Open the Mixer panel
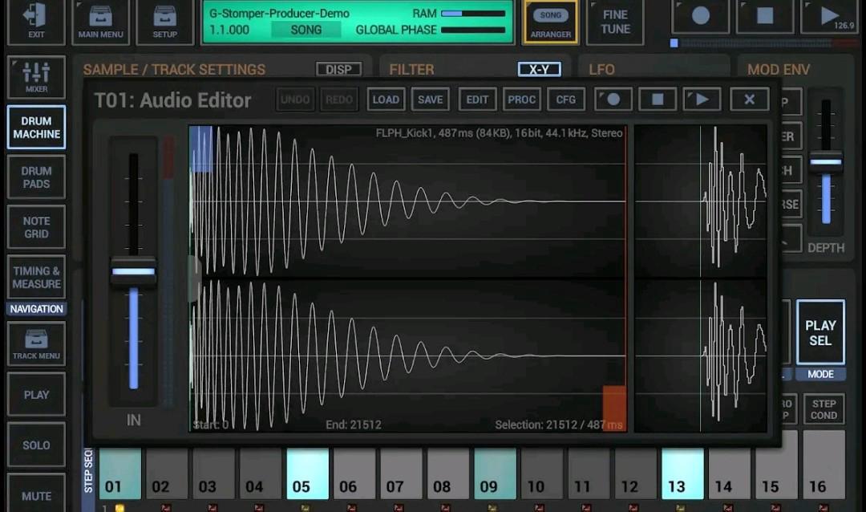This screenshot has width=866, height=512. tap(35, 77)
